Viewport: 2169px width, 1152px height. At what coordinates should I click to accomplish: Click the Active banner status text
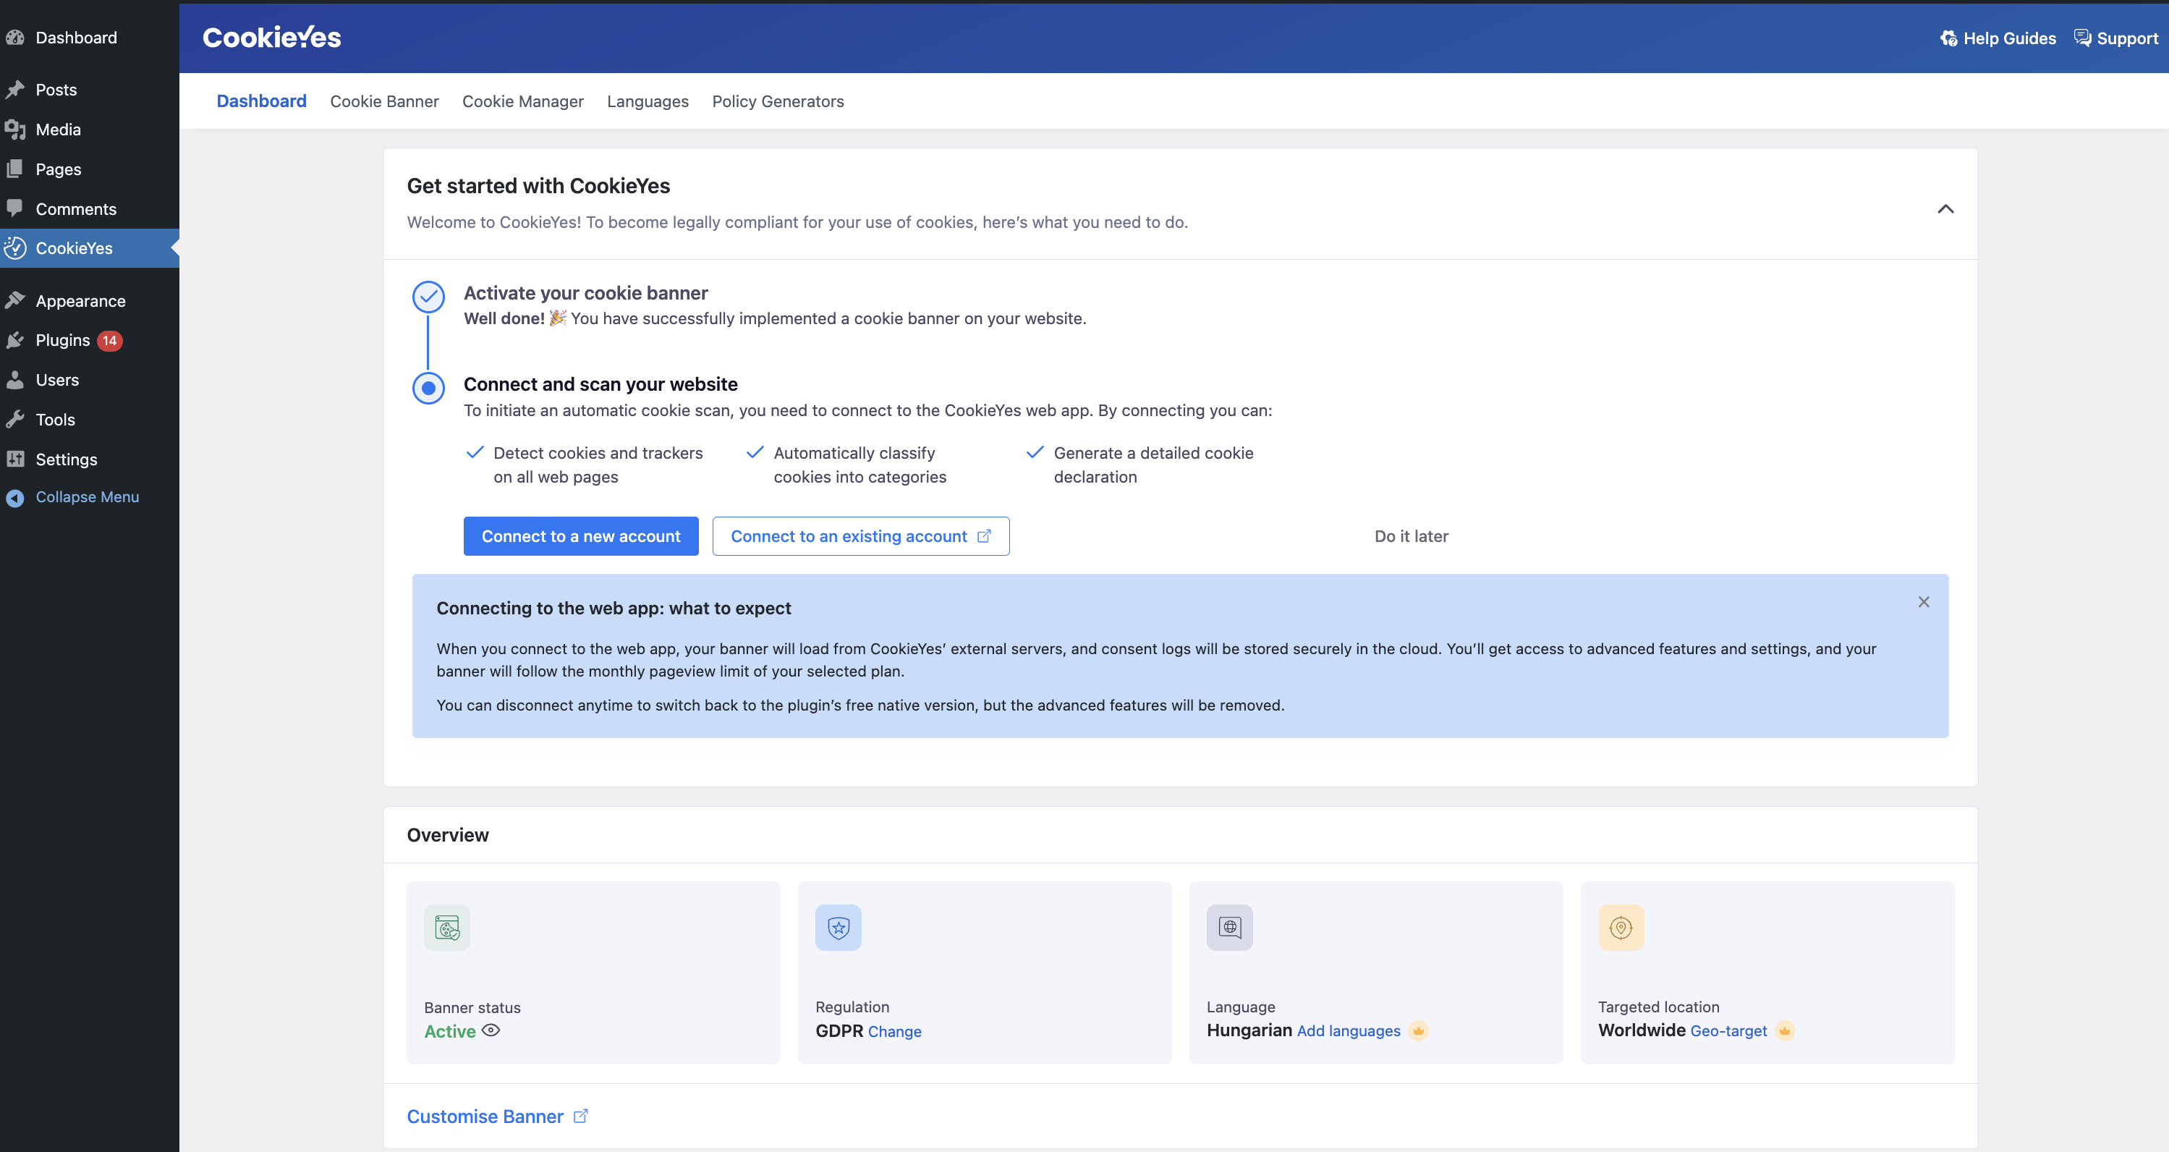pos(449,1032)
